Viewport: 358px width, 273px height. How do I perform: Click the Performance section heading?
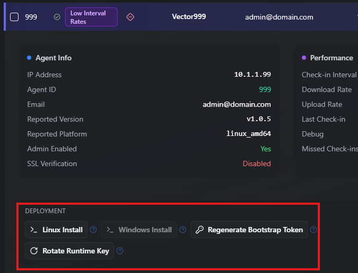(x=332, y=58)
